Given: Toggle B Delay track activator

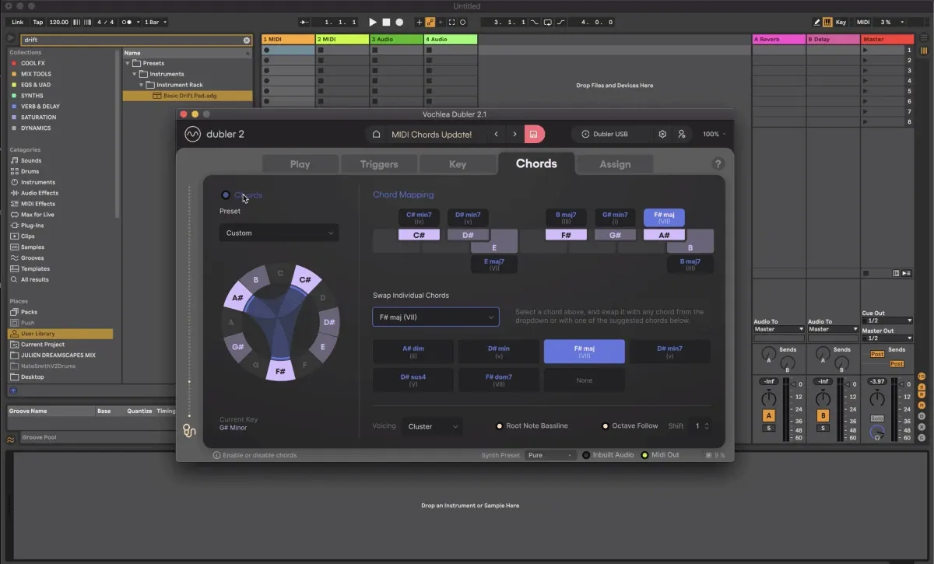Looking at the screenshot, I should click(823, 415).
